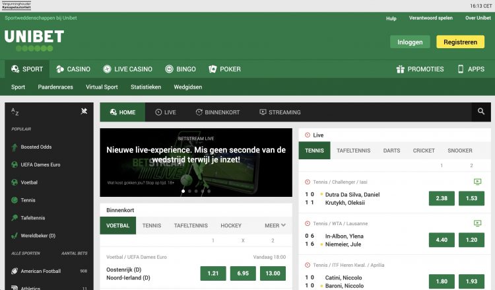Open Over Unibet link
The image size is (495, 290).
point(478,18)
